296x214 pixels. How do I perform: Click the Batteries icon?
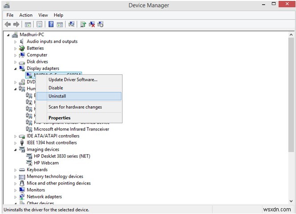pyautogui.click(x=22, y=48)
